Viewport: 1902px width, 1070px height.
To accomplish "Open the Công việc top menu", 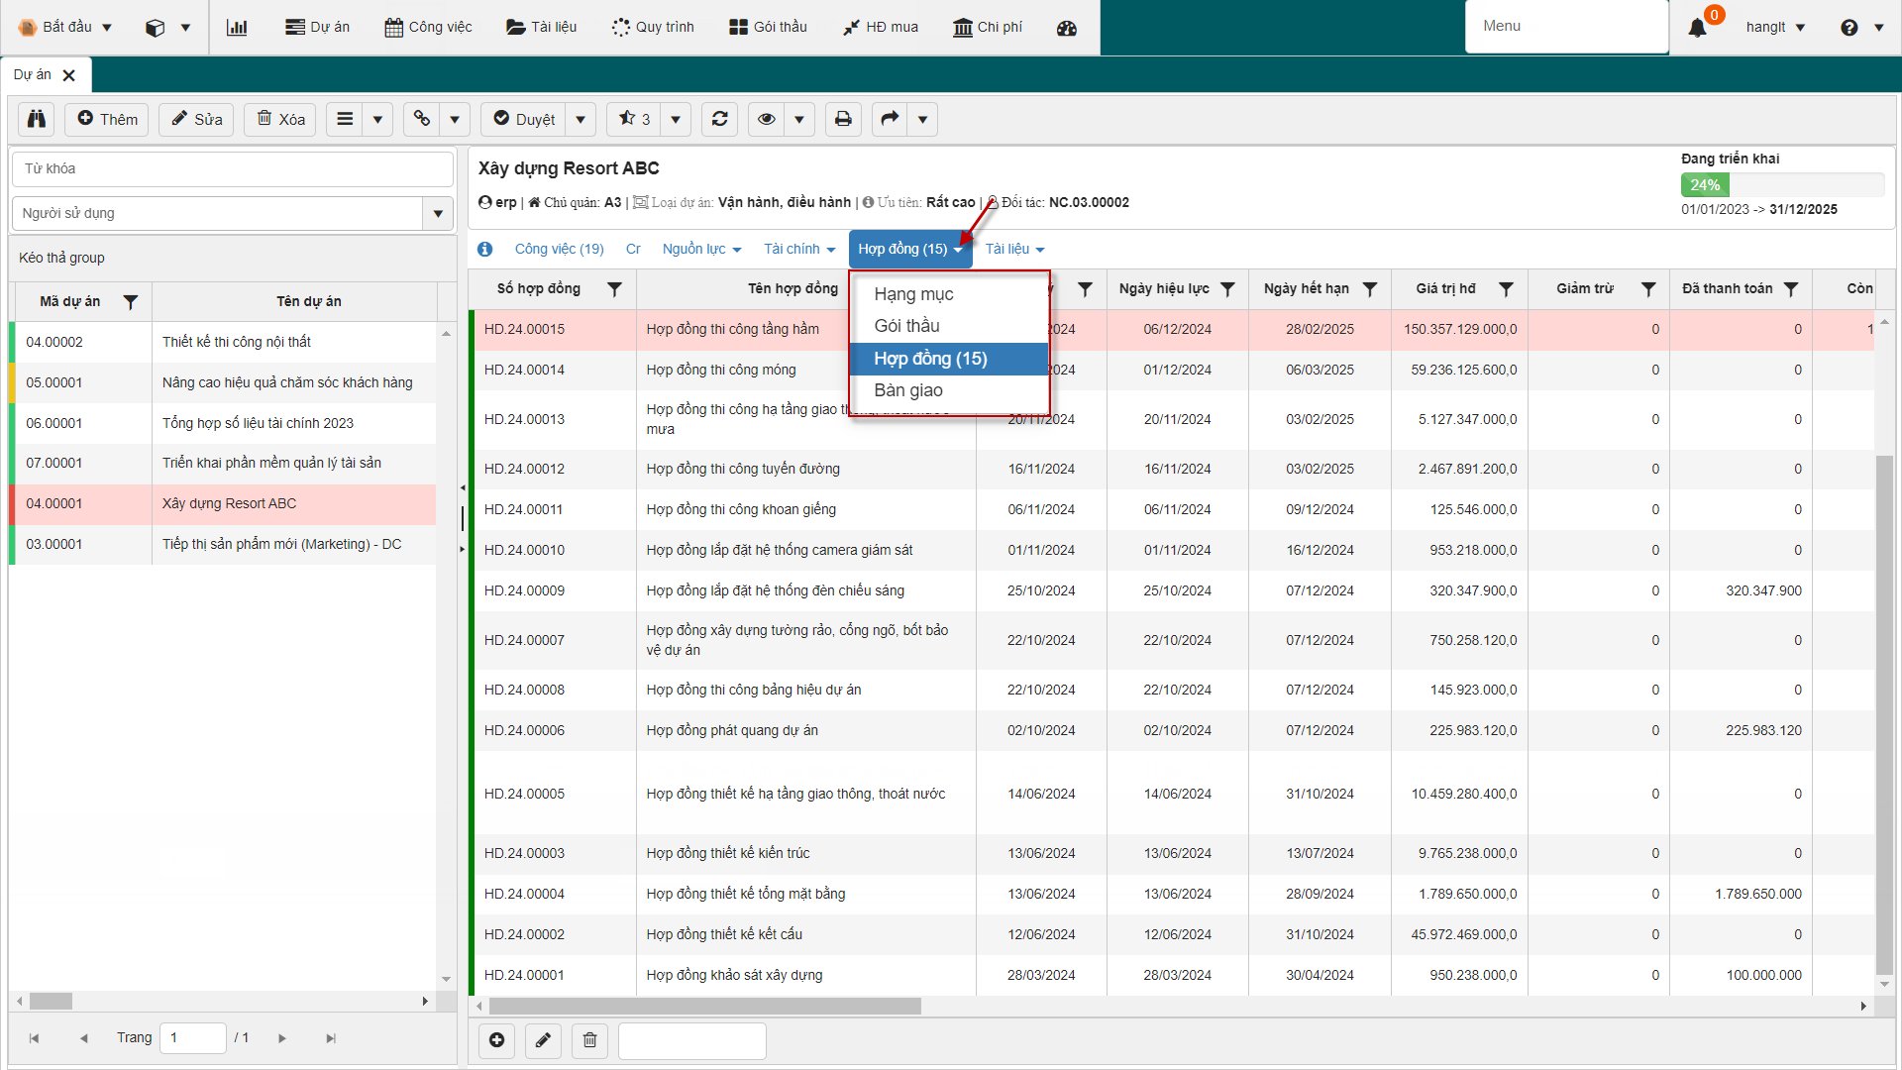I will tap(428, 28).
